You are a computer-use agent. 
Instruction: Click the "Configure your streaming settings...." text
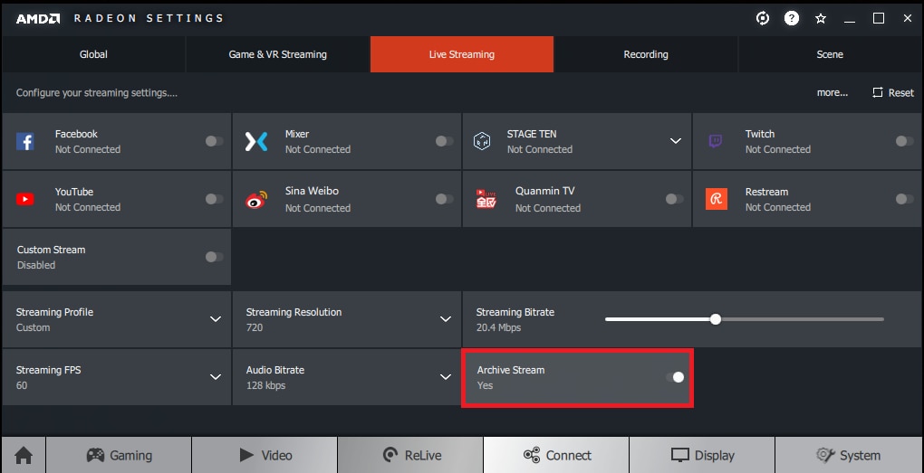coord(97,93)
